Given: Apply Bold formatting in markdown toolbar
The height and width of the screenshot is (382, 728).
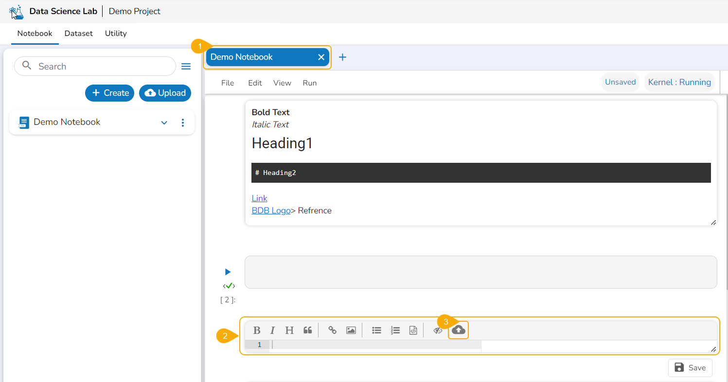Looking at the screenshot, I should (257, 330).
